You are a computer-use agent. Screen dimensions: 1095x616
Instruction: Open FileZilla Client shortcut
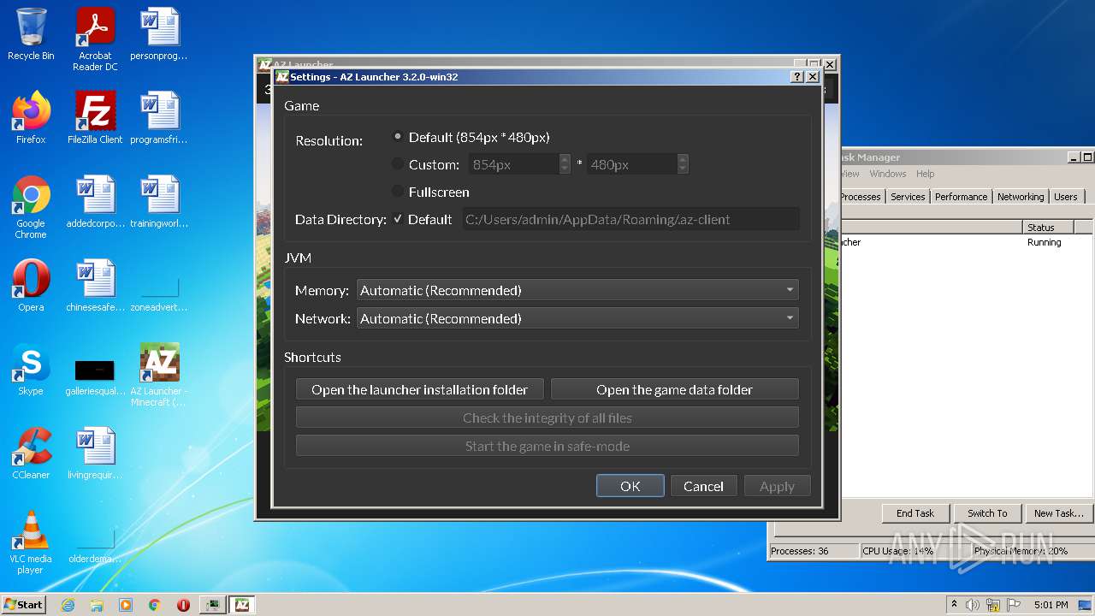(x=95, y=118)
